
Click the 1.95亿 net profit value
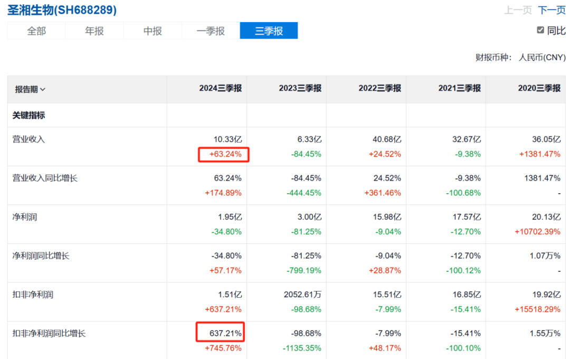coord(230,217)
